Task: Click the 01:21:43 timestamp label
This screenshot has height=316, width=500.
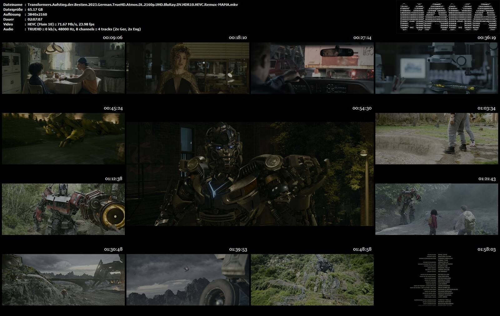Action: point(487,179)
